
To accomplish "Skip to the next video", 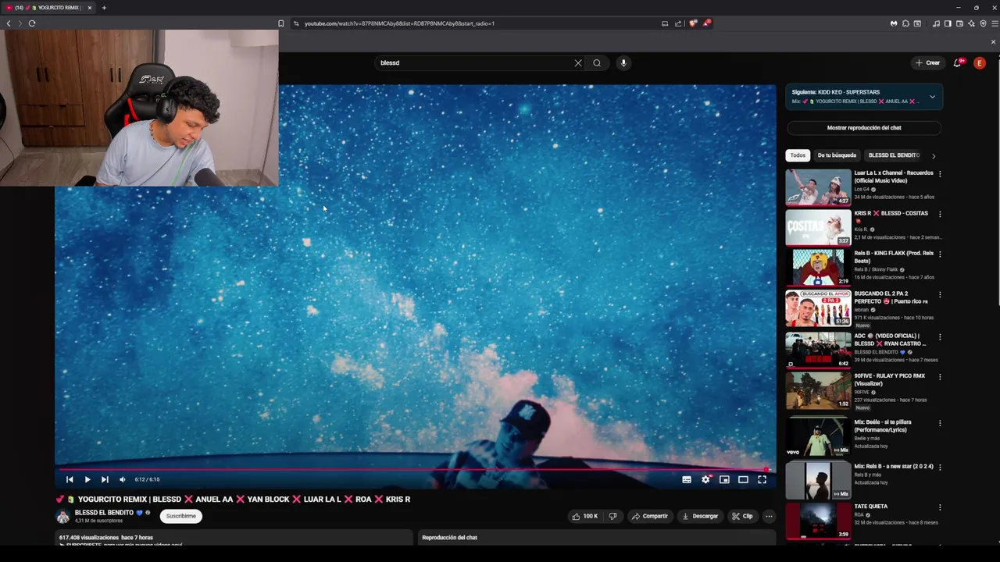I will tap(105, 479).
